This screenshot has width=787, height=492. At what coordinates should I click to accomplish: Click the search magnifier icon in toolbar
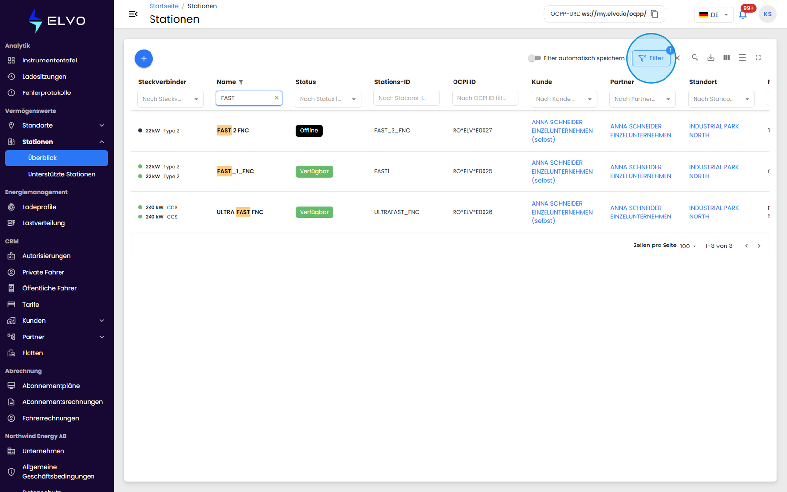pos(695,58)
